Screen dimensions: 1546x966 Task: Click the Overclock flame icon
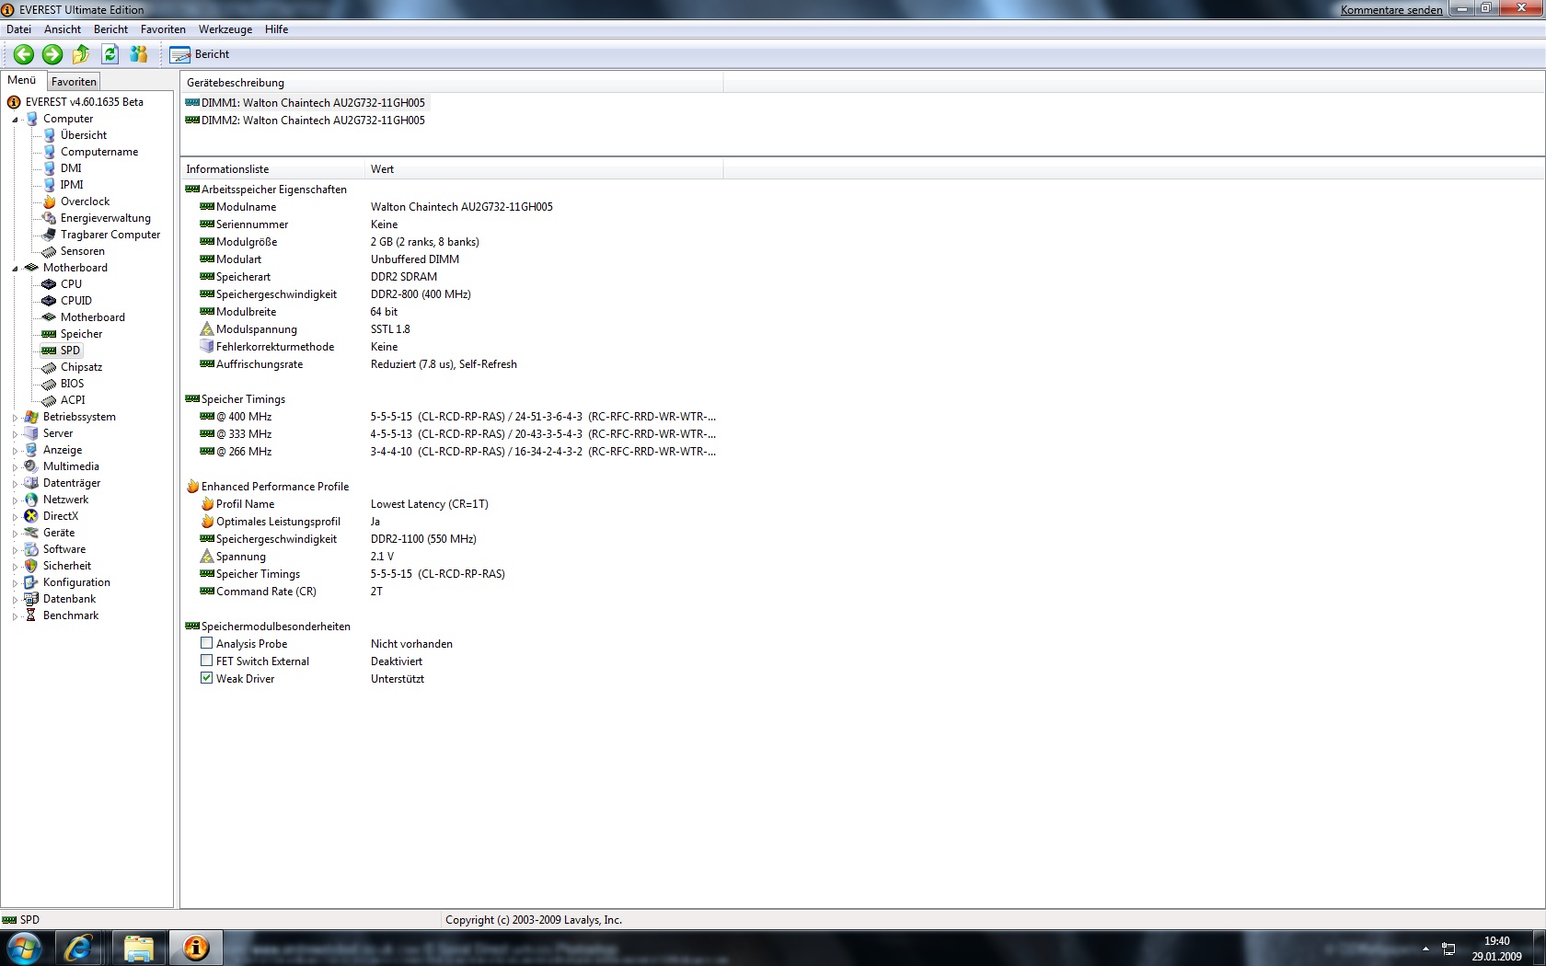coord(50,201)
